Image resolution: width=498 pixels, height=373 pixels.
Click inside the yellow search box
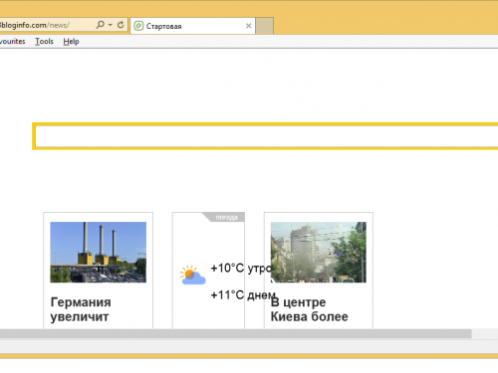click(x=267, y=136)
